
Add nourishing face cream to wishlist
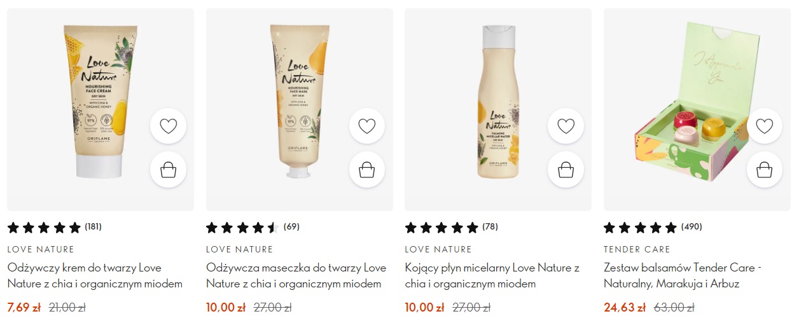tap(168, 126)
